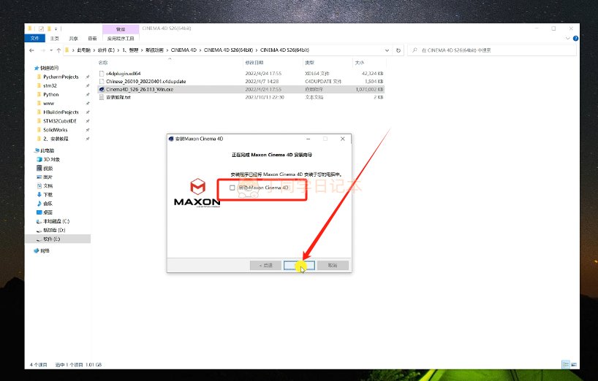598x381 pixels.
Task: Click the 本地磁盘 (C:) drive icon
Action: point(39,221)
